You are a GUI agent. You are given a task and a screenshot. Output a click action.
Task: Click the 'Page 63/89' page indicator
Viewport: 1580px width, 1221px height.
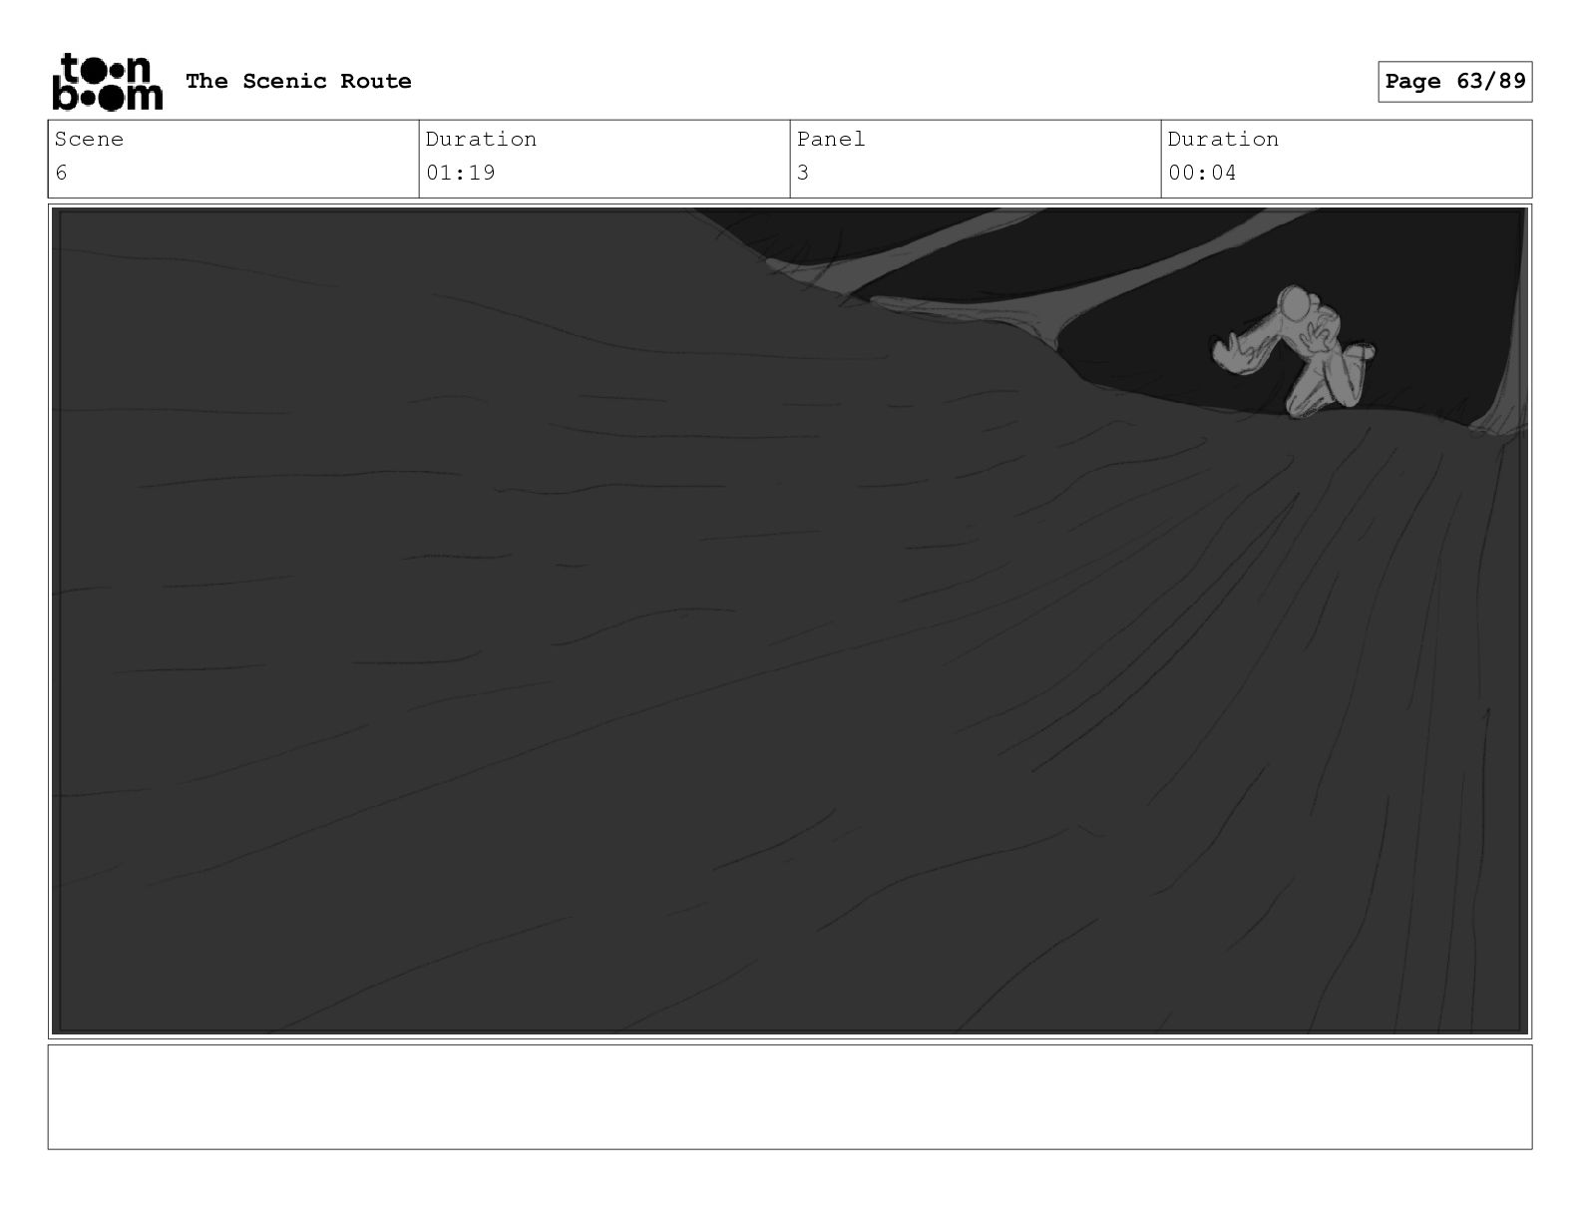(1455, 81)
